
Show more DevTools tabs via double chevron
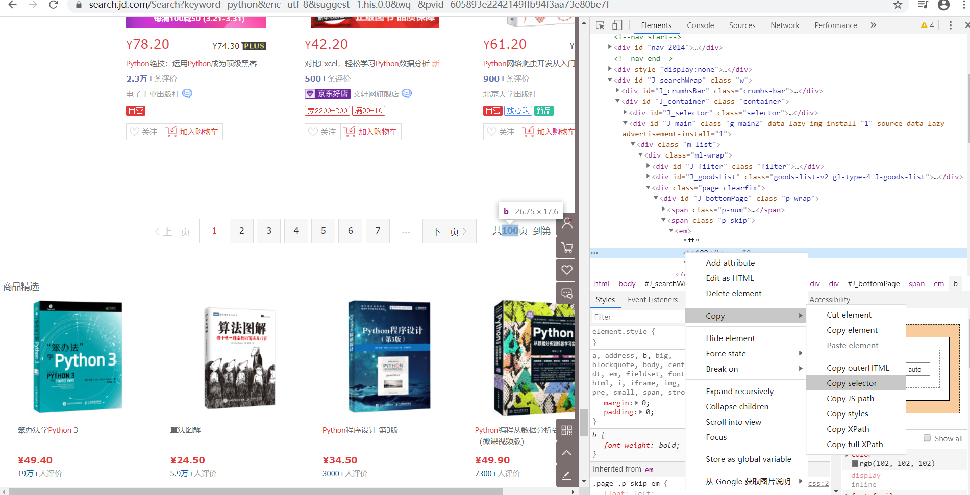[x=873, y=25]
